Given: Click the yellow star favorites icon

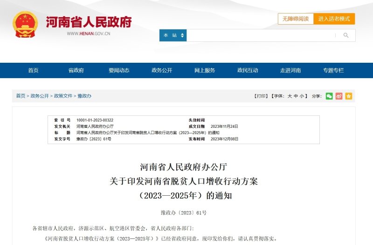Looking at the screenshot, I should point(349,96).
